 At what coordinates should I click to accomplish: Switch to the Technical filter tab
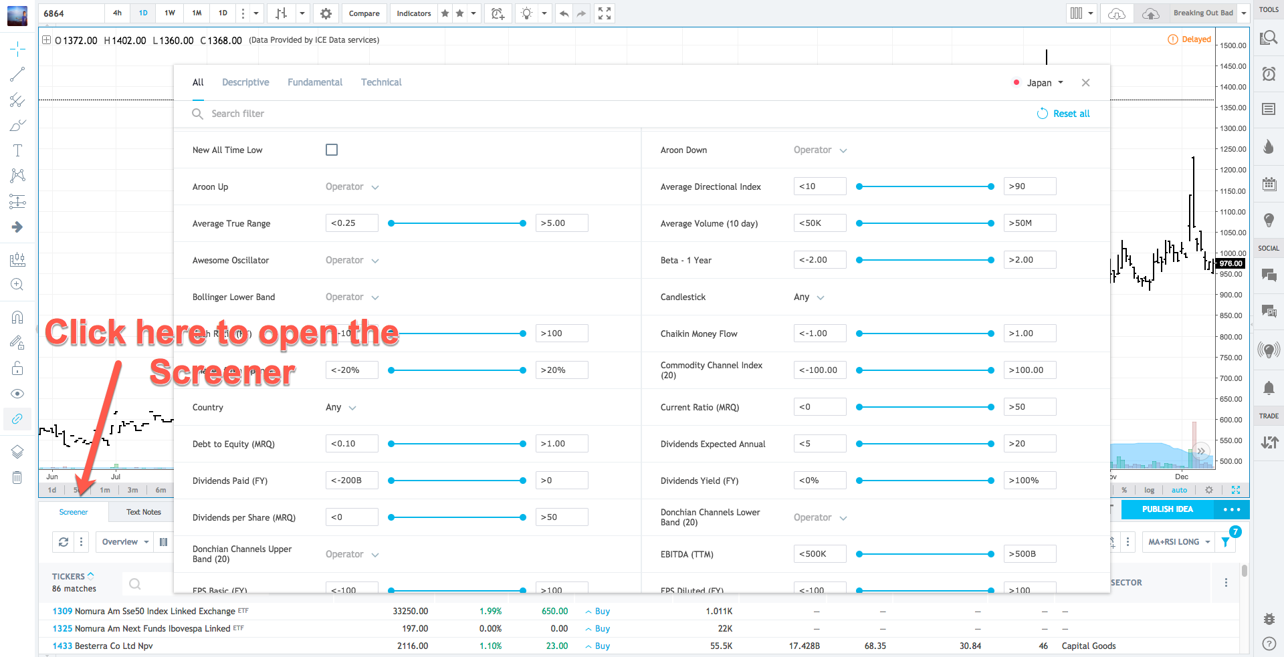click(381, 82)
